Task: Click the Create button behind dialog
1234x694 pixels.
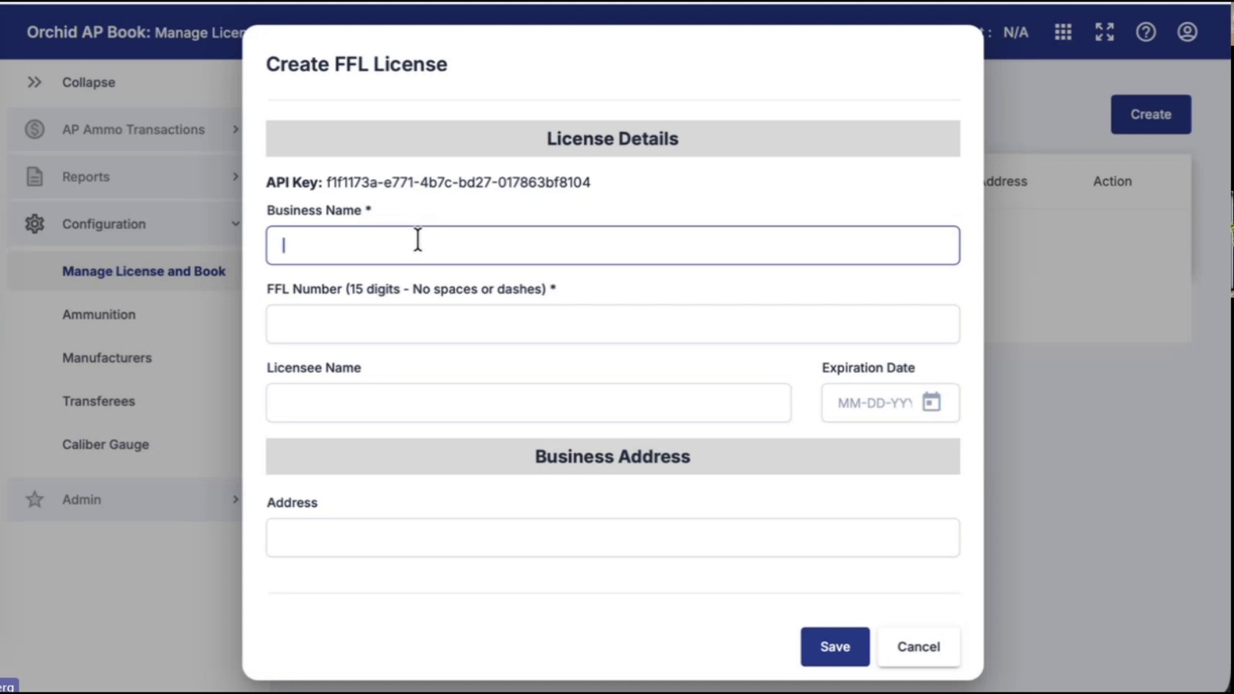Action: pyautogui.click(x=1151, y=114)
